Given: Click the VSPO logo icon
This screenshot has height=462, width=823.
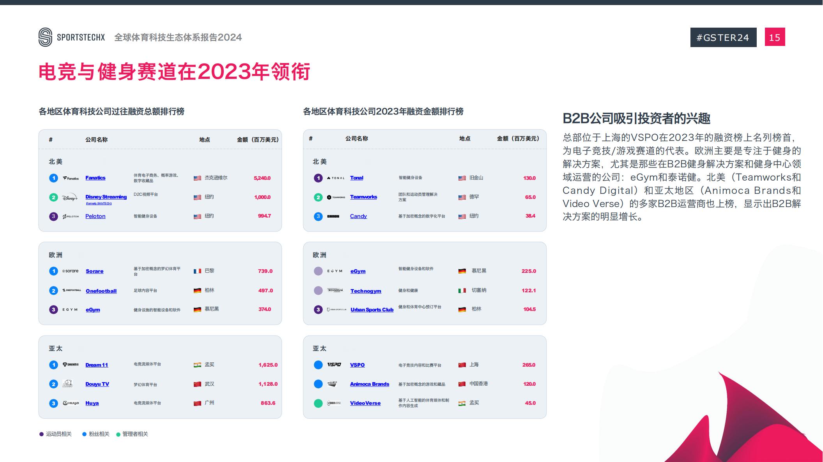Looking at the screenshot, I should [x=334, y=365].
